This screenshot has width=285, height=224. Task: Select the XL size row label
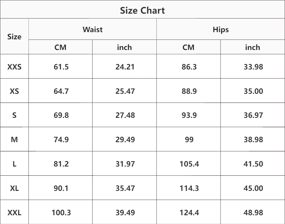point(14,188)
